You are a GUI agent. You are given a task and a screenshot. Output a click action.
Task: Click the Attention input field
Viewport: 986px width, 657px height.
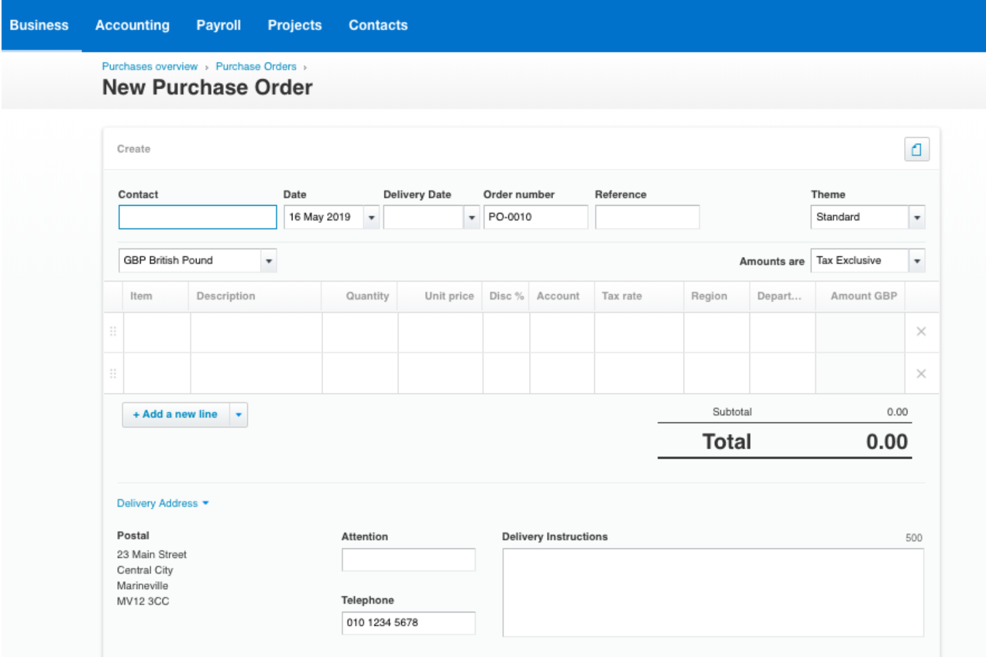[x=408, y=560]
